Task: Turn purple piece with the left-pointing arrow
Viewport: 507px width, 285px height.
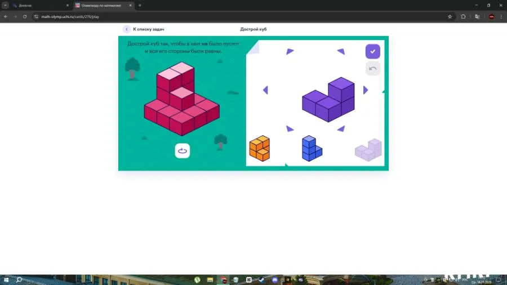Action: pos(265,90)
